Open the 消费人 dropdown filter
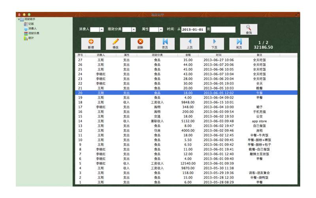This screenshot has height=198, width=316. [x=101, y=29]
